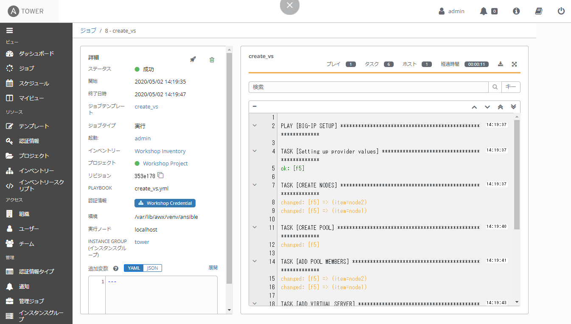
Task: Select YAML format for extra variables
Action: click(x=134, y=268)
